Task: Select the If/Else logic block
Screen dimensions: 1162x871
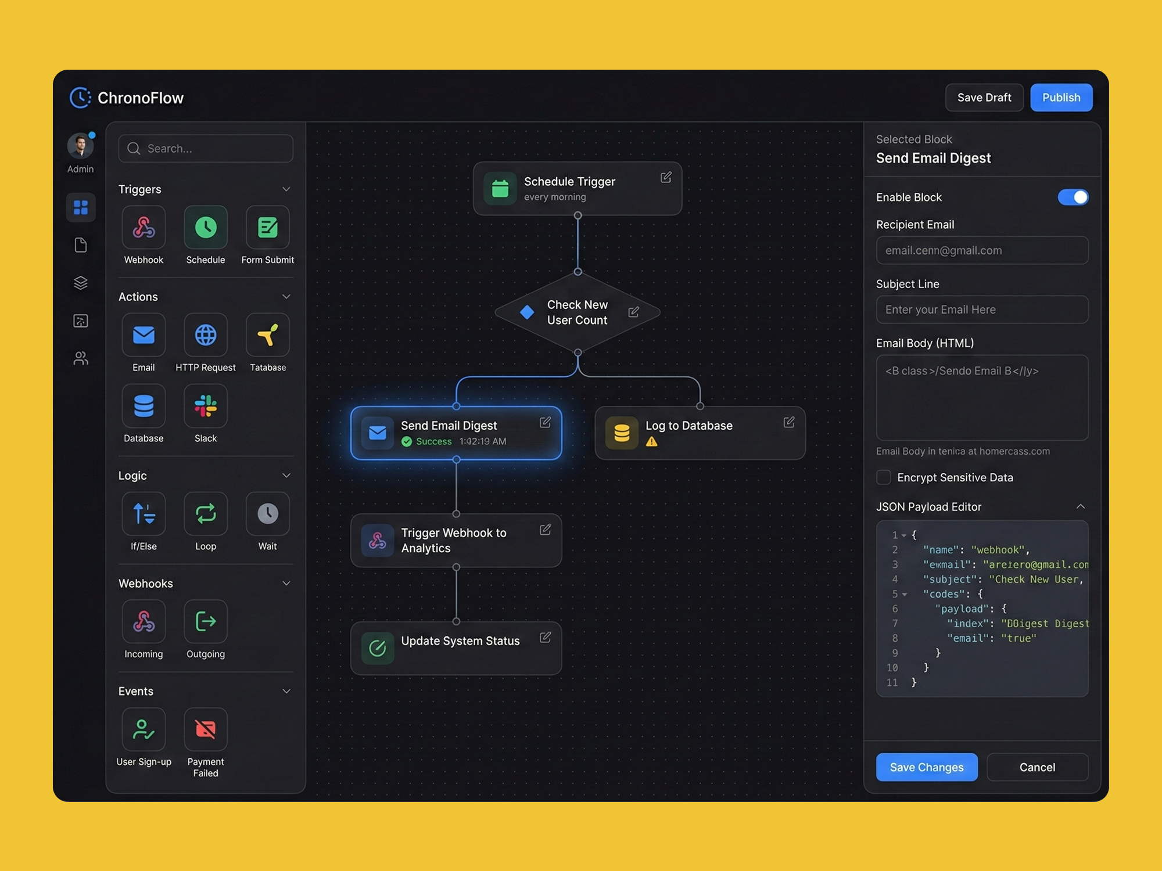Action: point(144,514)
